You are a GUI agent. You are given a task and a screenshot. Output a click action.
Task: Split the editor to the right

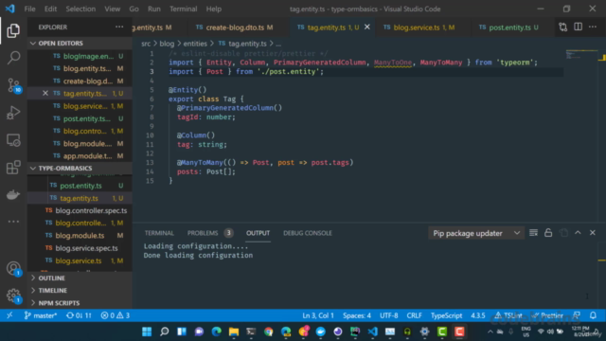click(x=578, y=27)
